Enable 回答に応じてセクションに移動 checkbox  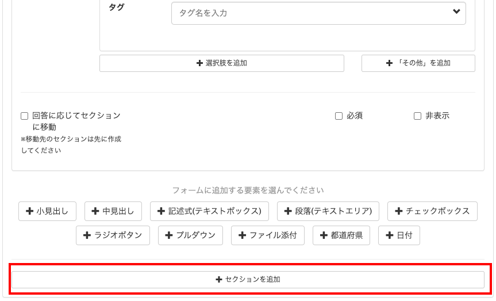coord(24,116)
